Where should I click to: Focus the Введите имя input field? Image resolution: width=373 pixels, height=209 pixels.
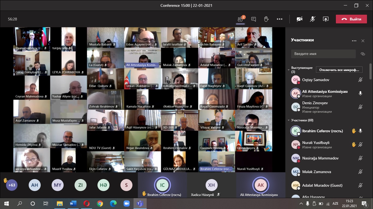[323, 54]
